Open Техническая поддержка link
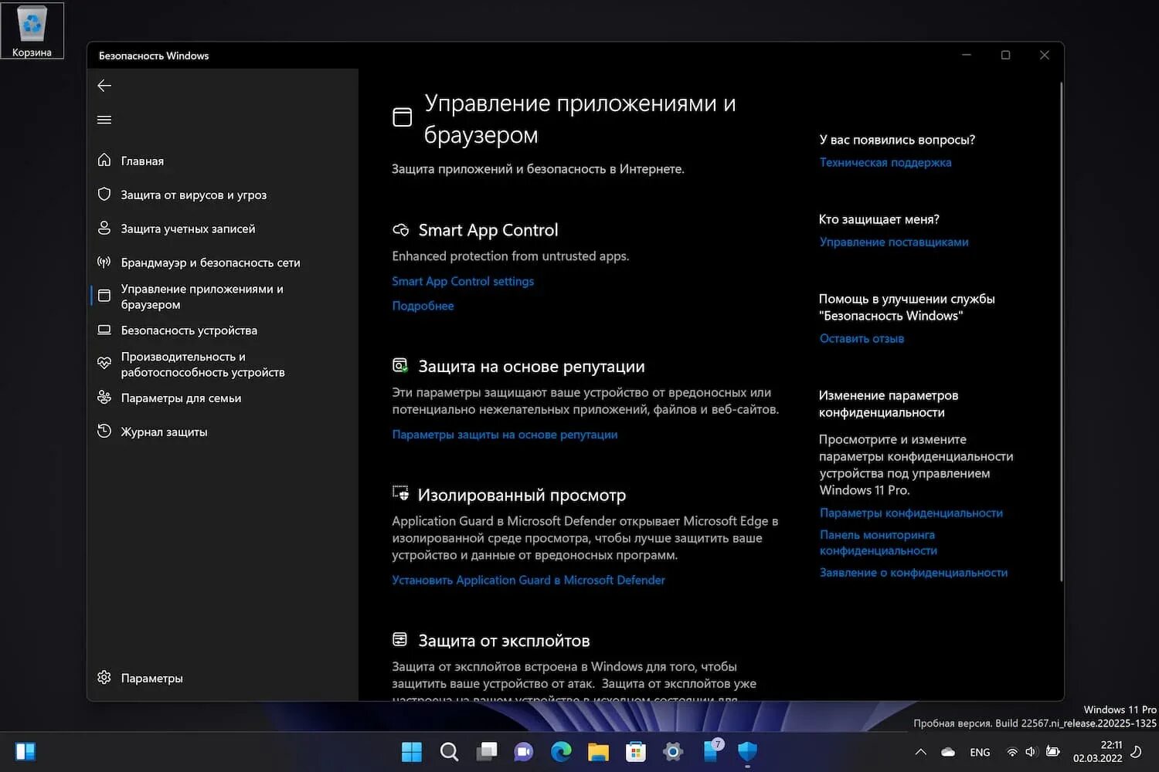 885,162
